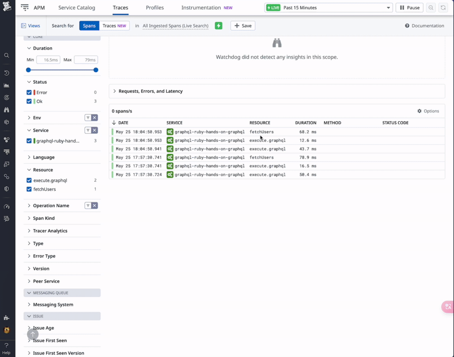Open the three-circles cluster icon in sidebar
Image resolution: width=454 pixels, height=357 pixels.
(x=6, y=140)
